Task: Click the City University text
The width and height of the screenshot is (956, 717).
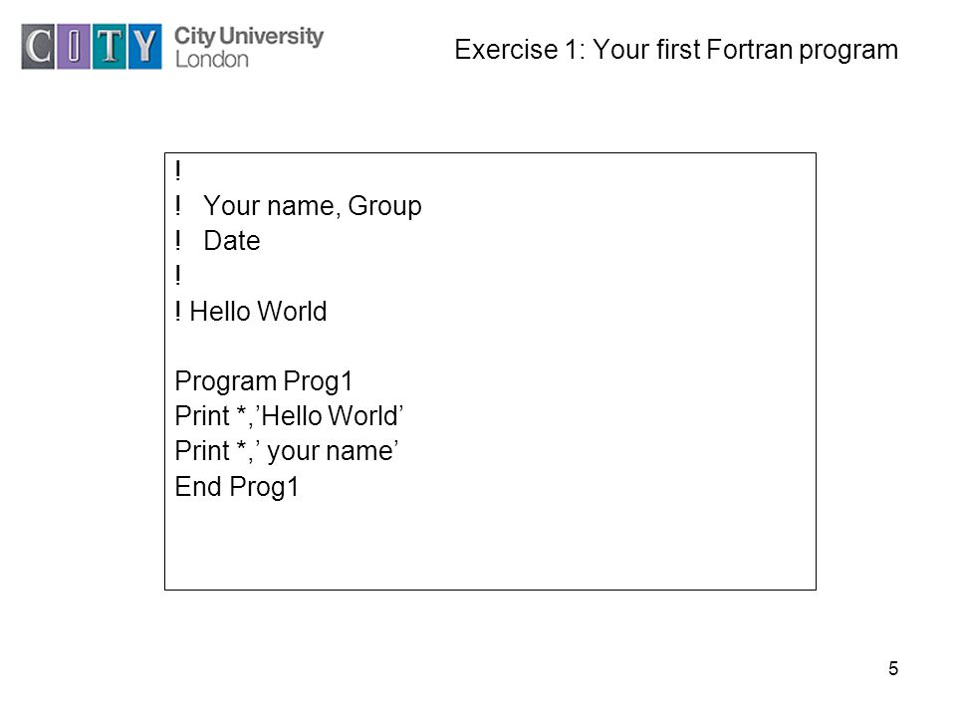Action: (x=249, y=37)
